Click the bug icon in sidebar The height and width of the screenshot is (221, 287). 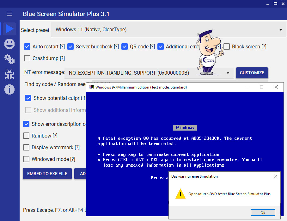click(x=9, y=74)
